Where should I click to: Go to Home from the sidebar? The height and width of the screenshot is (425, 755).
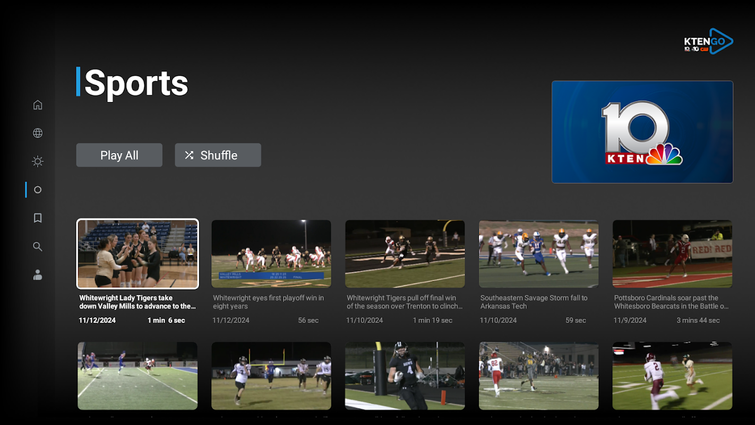38,105
